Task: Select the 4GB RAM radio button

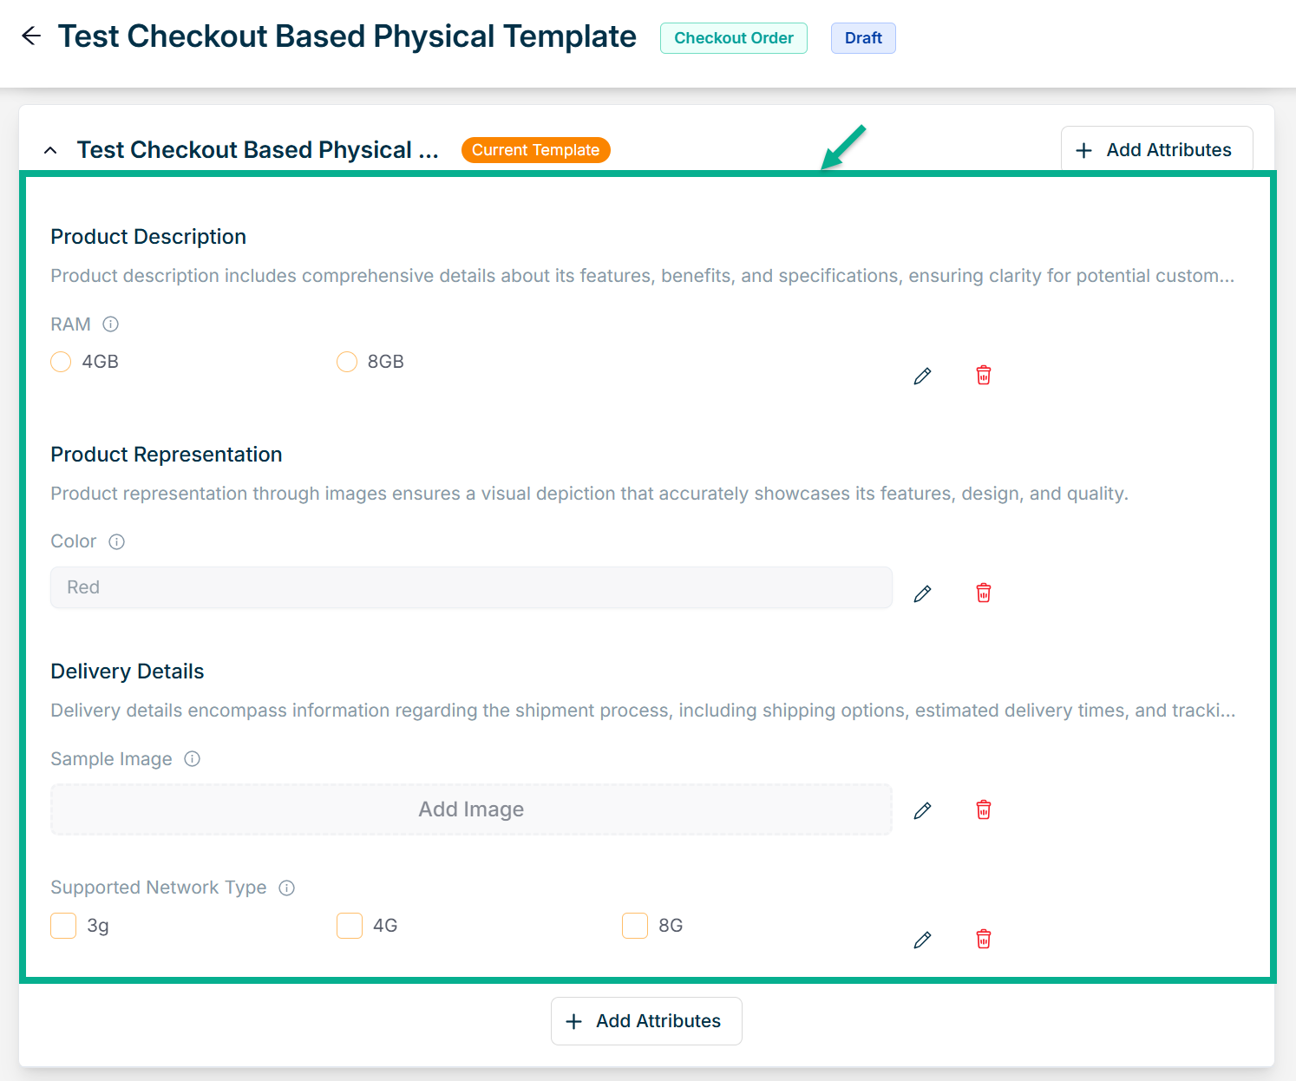Action: tap(61, 362)
